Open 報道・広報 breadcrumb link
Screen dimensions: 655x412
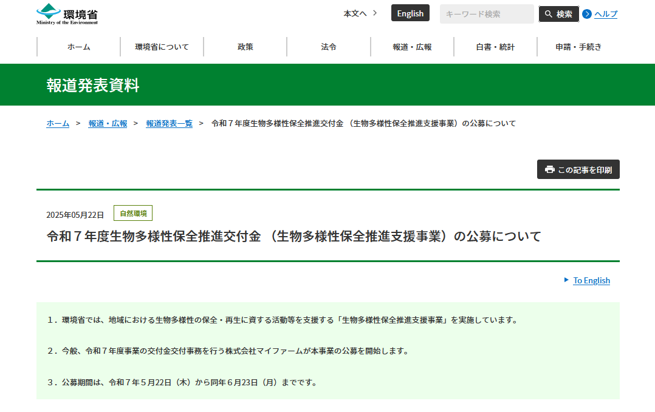click(108, 123)
